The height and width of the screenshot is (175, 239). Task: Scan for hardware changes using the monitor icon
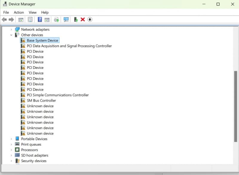click(66, 20)
